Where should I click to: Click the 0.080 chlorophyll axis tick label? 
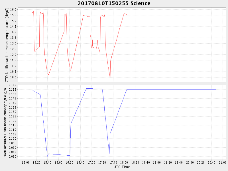(13, 157)
